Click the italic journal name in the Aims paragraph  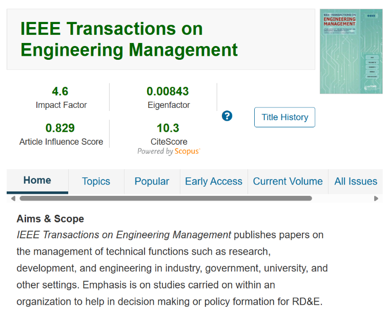(x=124, y=235)
